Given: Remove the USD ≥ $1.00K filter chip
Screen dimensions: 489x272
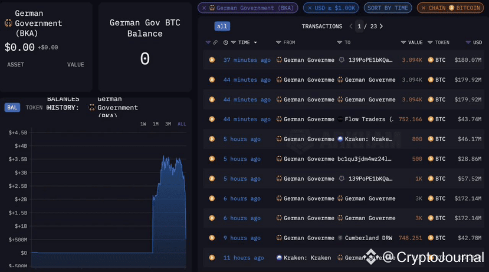Looking at the screenshot, I should click(x=310, y=8).
